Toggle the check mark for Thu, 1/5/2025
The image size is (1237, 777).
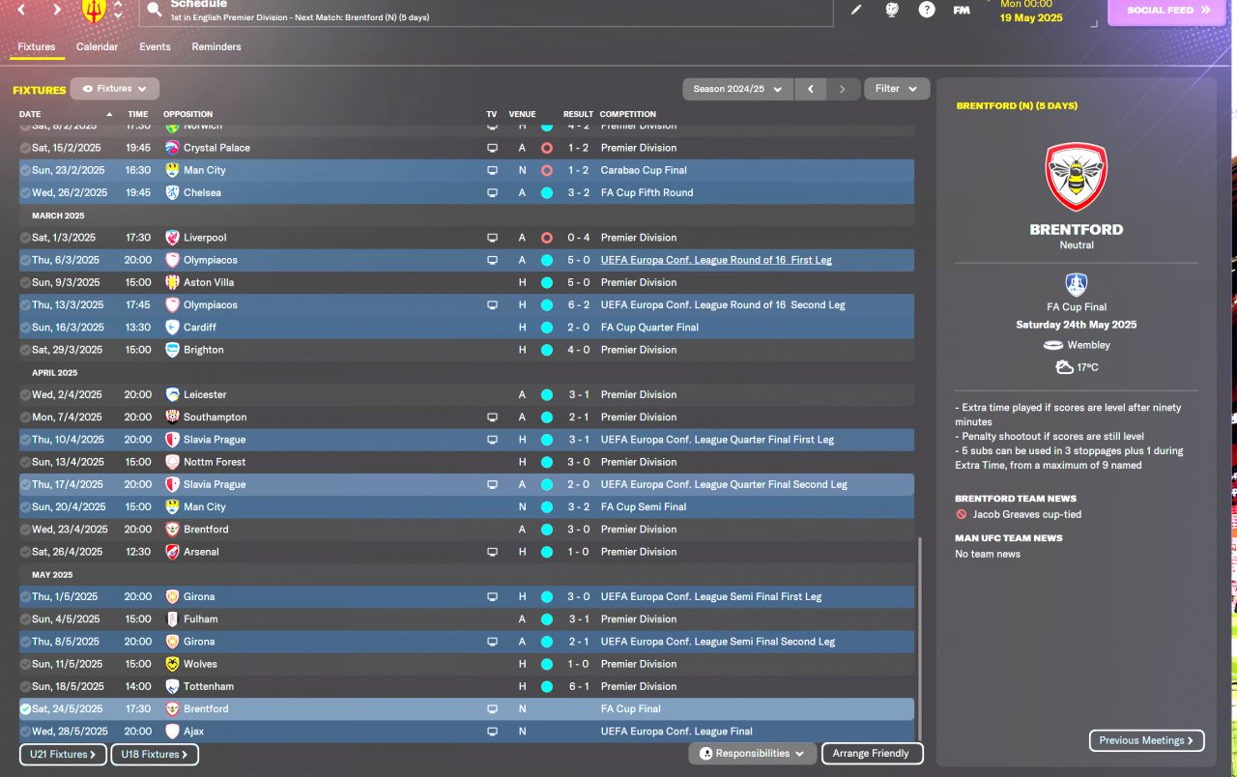point(25,597)
